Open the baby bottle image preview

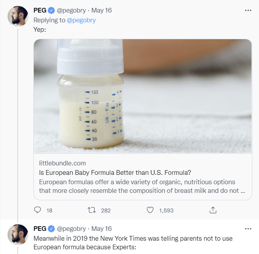pos(143,96)
